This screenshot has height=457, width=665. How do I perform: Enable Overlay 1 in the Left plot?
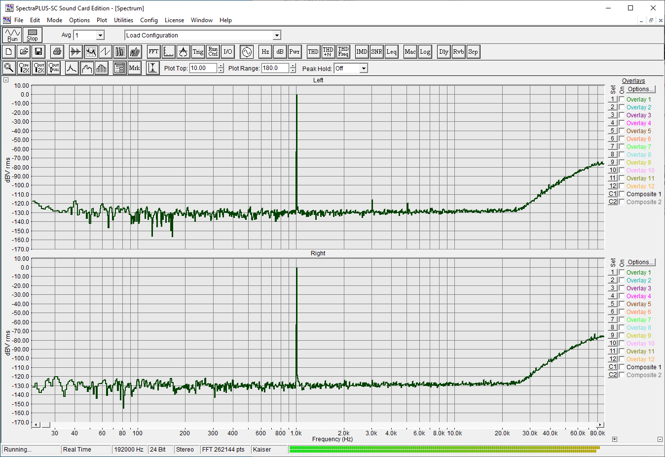(622, 99)
